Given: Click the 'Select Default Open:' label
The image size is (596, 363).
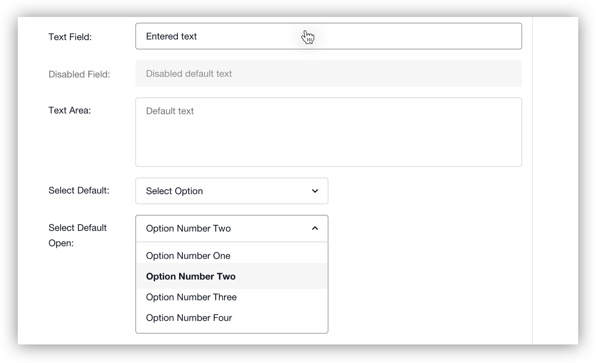Looking at the screenshot, I should (77, 235).
